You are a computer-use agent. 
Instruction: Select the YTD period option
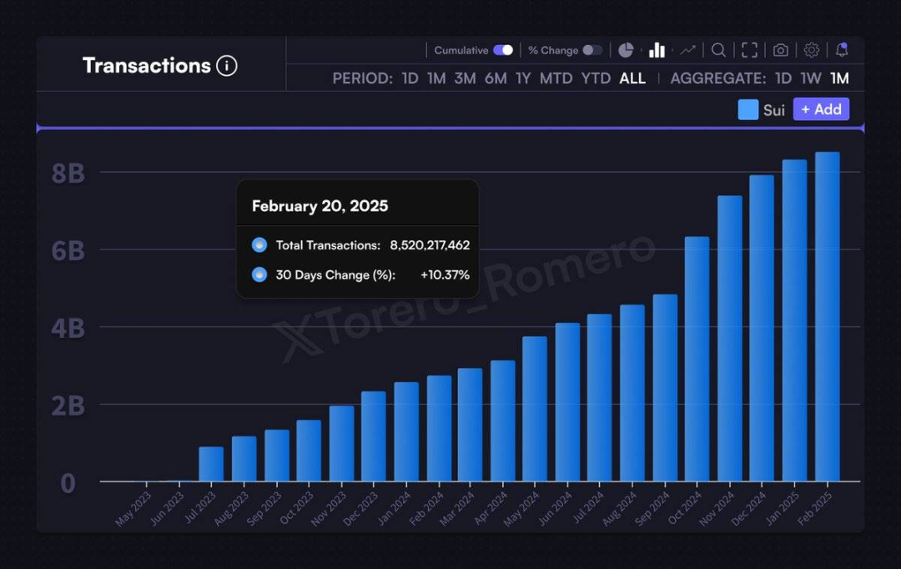(596, 78)
